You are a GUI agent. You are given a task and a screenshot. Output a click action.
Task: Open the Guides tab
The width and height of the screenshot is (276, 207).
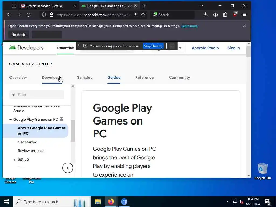(x=114, y=77)
